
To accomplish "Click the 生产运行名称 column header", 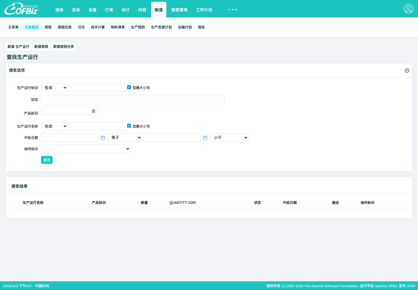I will (x=33, y=203).
